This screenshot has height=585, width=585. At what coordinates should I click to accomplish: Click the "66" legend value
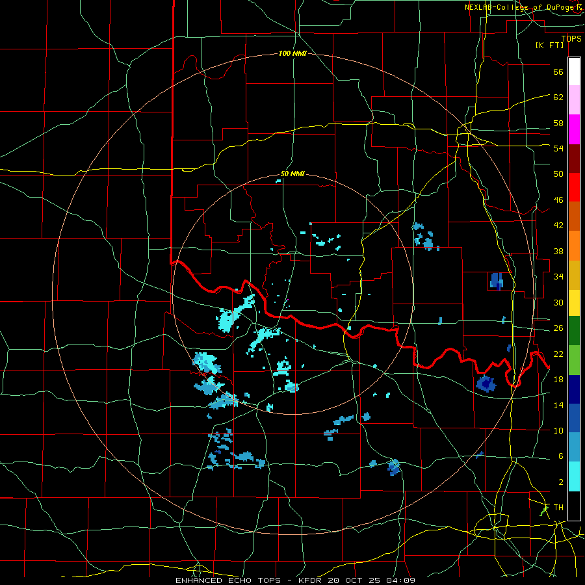pos(558,71)
